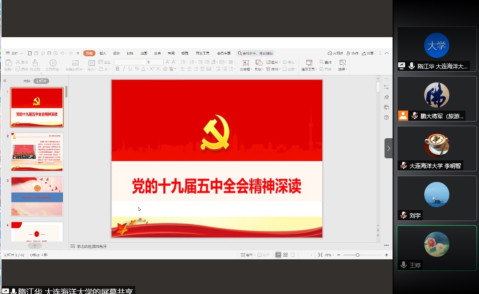Viewport: 479px width, 294px height.
Task: Toggle microphone for 王婷 participant
Action: (x=403, y=265)
